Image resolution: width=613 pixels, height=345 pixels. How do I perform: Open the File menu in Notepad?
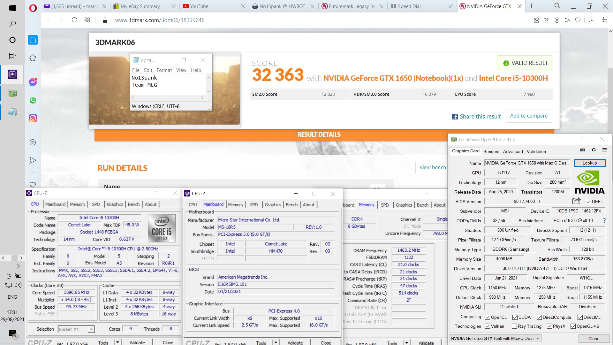[x=136, y=70]
